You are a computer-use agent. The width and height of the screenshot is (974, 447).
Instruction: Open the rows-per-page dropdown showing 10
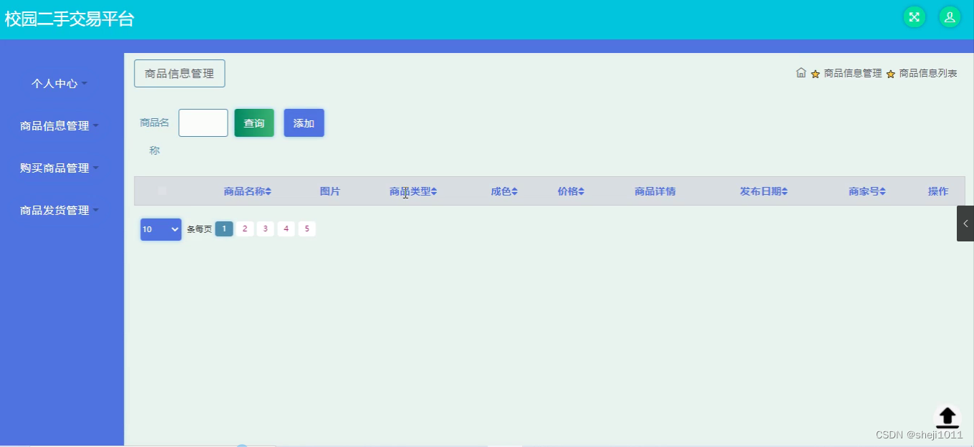point(160,229)
